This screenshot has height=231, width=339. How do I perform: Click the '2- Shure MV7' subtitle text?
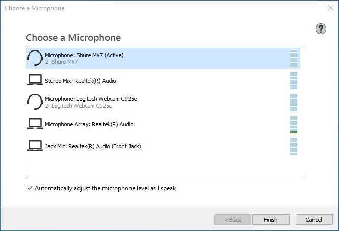(62, 62)
